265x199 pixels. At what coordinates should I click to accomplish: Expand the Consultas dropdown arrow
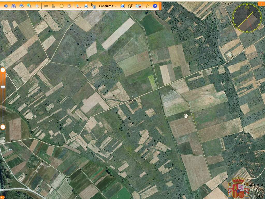pos(116,6)
